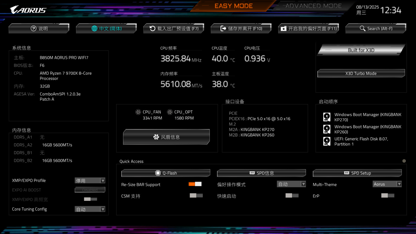Click the memory frequency reading 5610.08 MT/s

(x=181, y=84)
